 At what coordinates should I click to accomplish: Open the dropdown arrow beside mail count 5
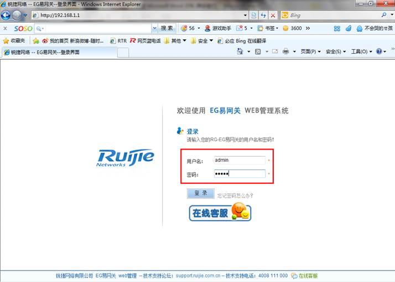(251, 28)
